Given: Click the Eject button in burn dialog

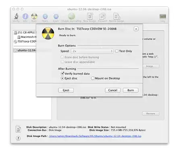Looking at the screenshot, I should click(66, 90).
